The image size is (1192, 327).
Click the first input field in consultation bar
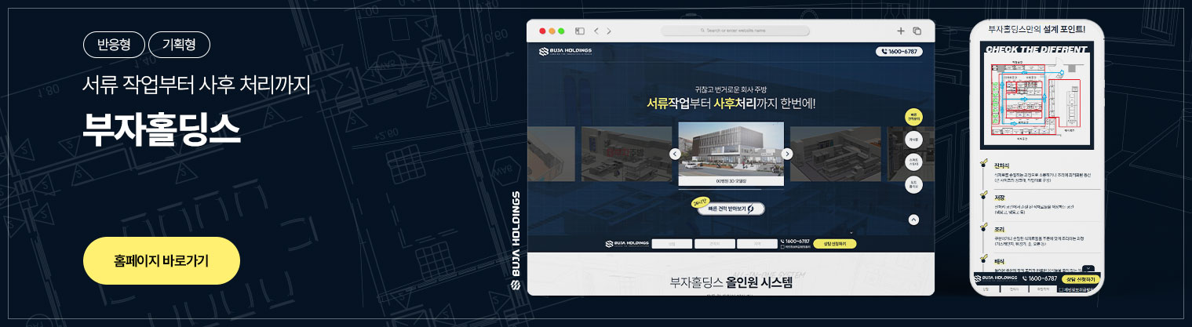pyautogui.click(x=673, y=244)
